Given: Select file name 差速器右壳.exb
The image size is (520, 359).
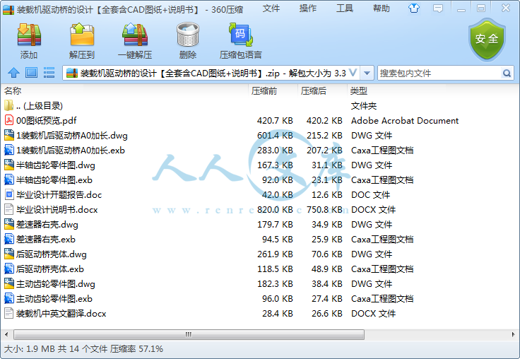Looking at the screenshot, I should tap(46, 240).
